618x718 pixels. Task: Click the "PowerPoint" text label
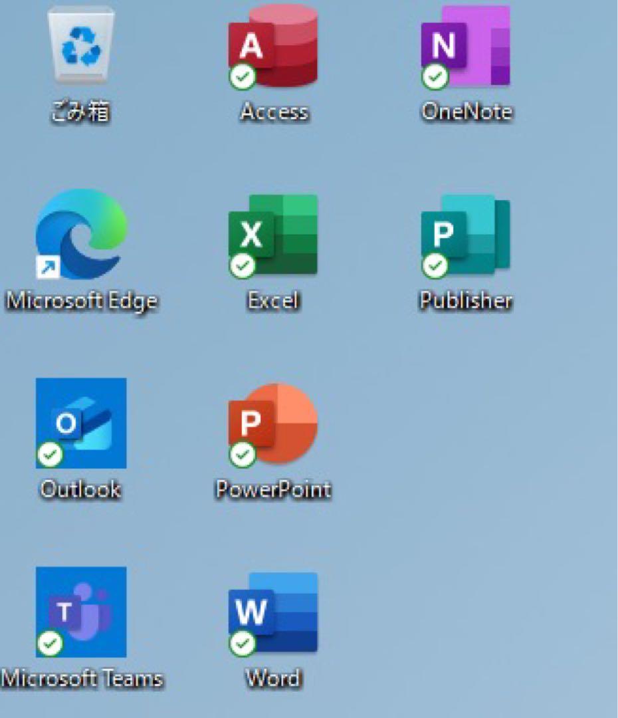pos(273,490)
